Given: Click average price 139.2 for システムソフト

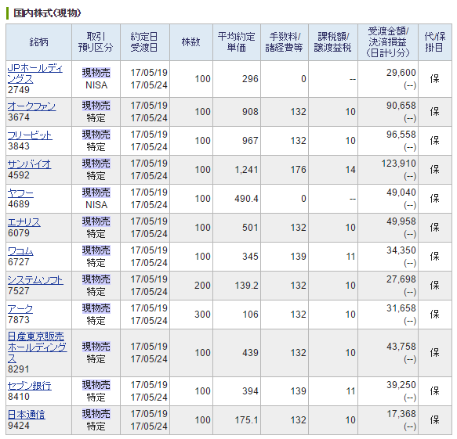Looking at the screenshot, I should (x=247, y=286).
